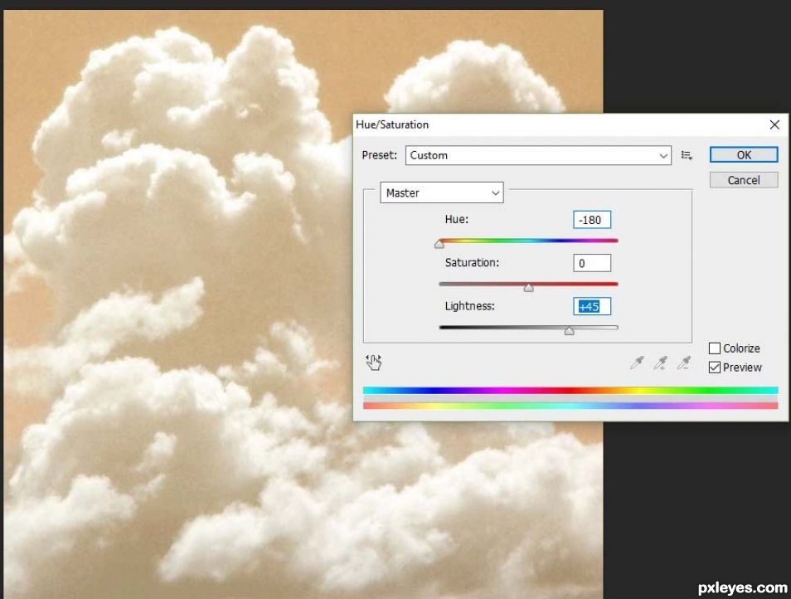Click the Lightness slider handle
The image size is (791, 599).
tap(569, 331)
